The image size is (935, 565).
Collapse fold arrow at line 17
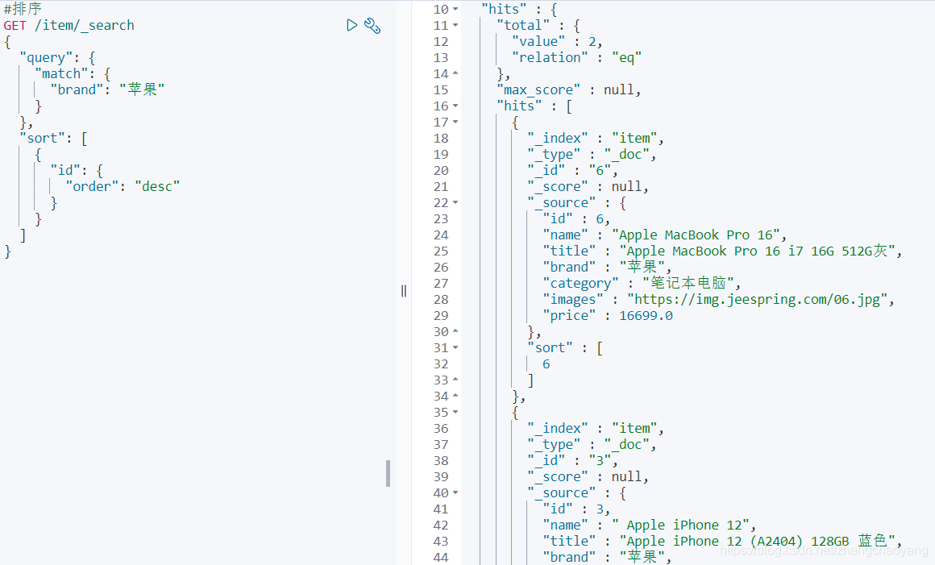455,122
